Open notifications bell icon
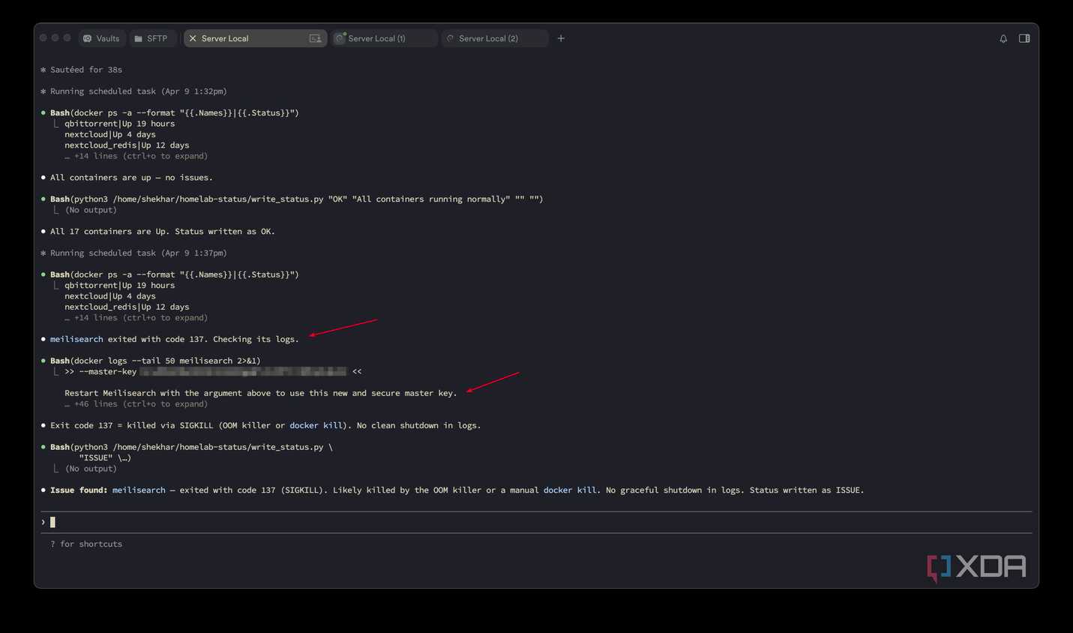 [x=1003, y=38]
